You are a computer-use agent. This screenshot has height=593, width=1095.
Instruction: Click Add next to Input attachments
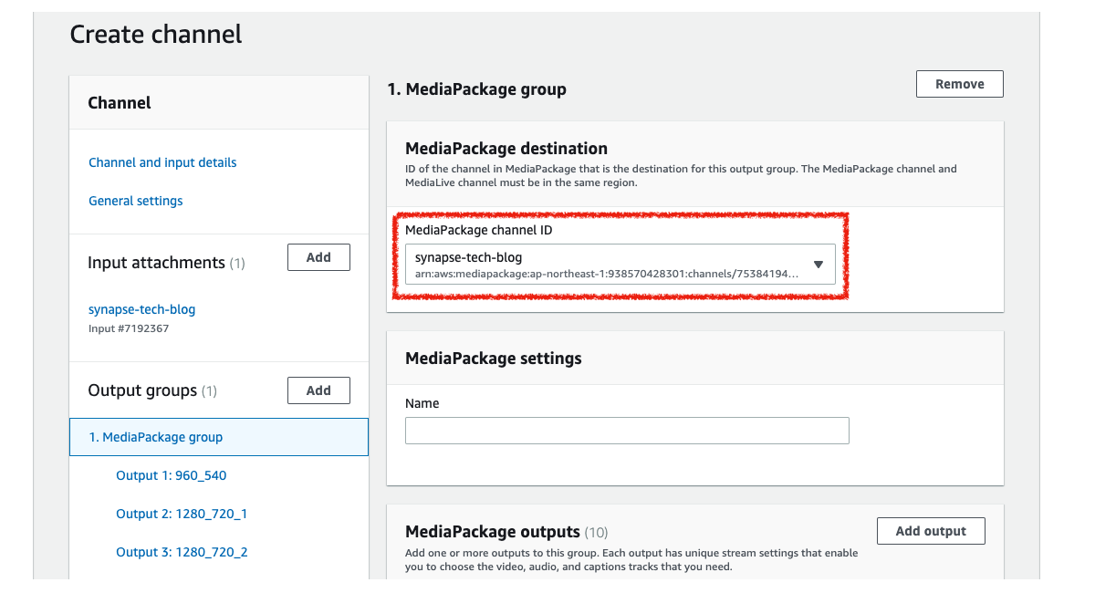318,257
